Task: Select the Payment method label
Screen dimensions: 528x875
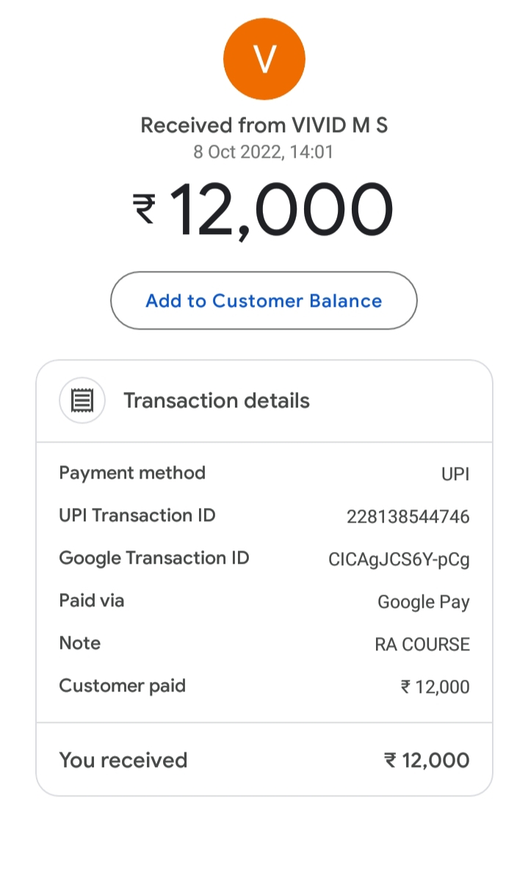Action: (132, 473)
